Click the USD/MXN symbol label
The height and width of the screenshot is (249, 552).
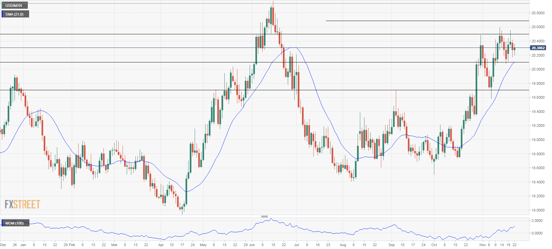point(14,5)
